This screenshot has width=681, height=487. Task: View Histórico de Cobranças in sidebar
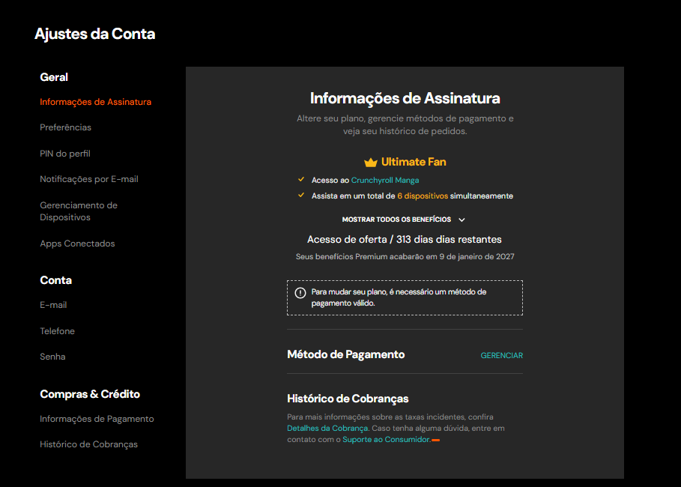(x=88, y=444)
